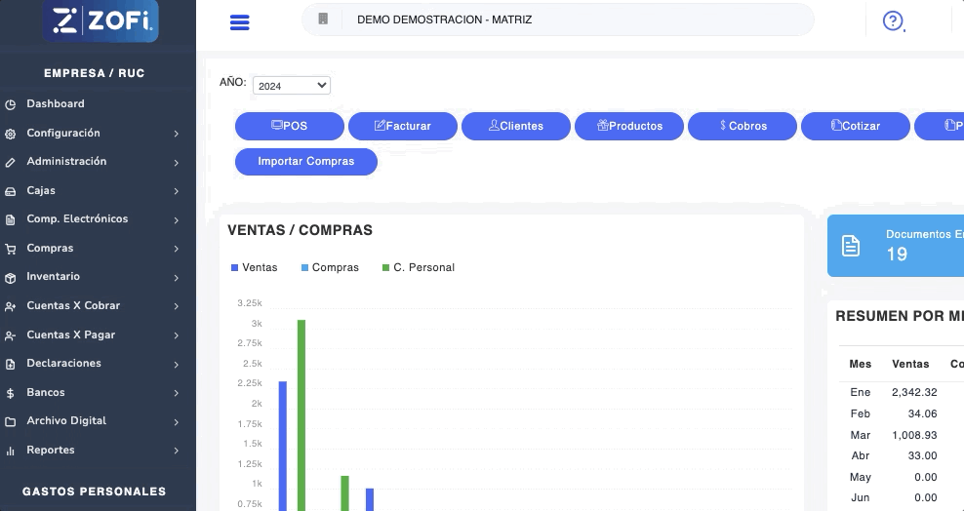This screenshot has height=511, width=964.
Task: Open the AÑO year dropdown
Action: (291, 86)
